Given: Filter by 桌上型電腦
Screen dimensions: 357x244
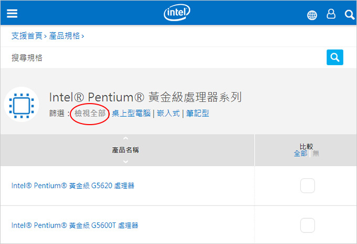Looking at the screenshot, I should pos(131,114).
